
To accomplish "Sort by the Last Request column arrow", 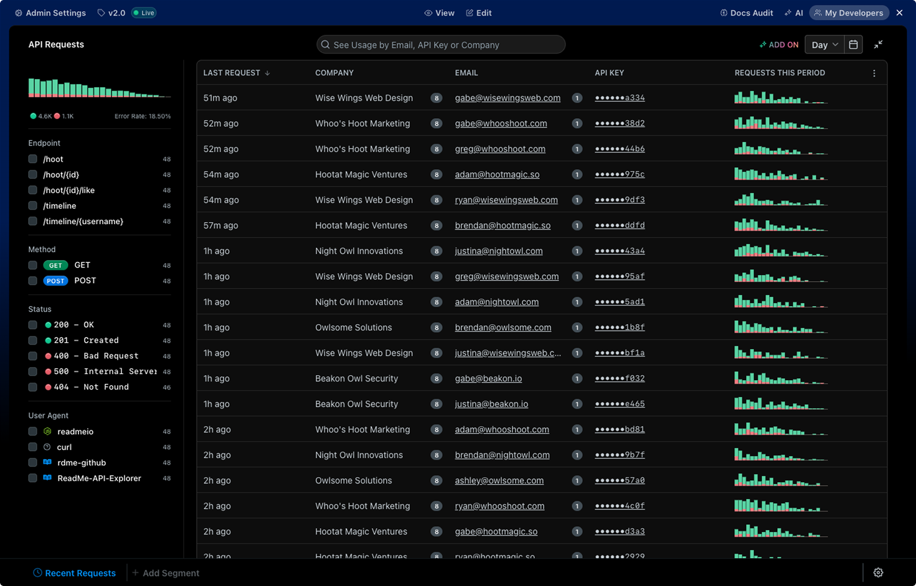I will (268, 73).
